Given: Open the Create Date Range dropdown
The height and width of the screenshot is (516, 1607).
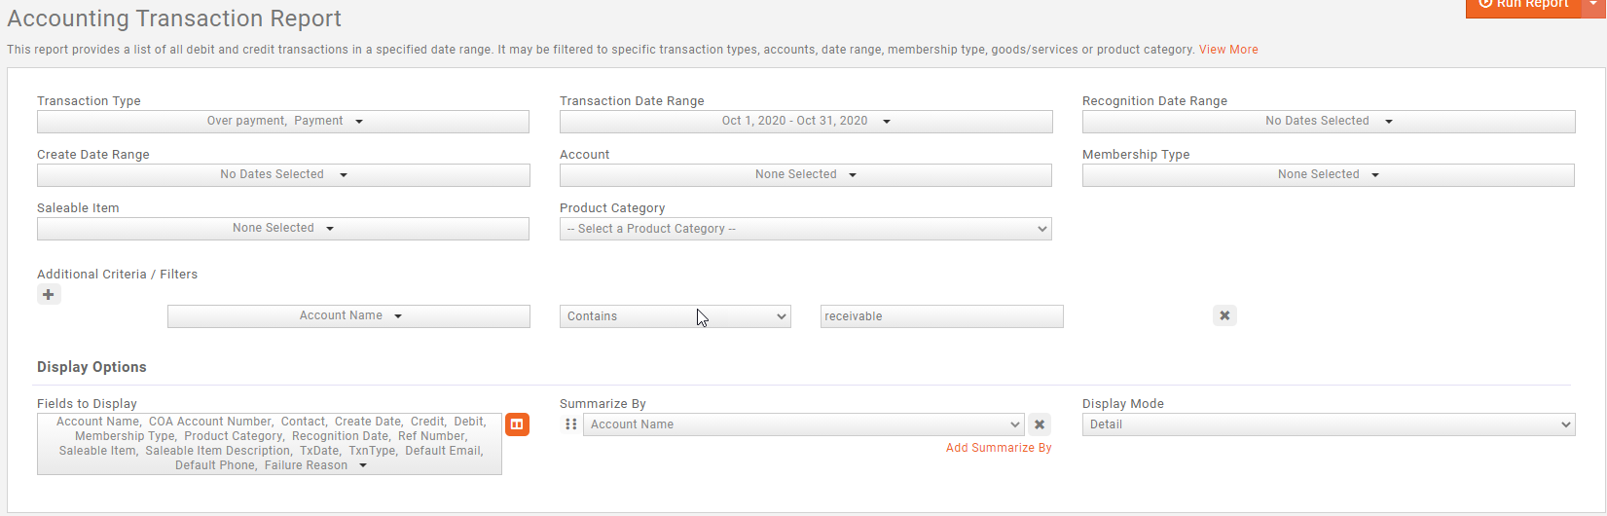Looking at the screenshot, I should (x=283, y=175).
